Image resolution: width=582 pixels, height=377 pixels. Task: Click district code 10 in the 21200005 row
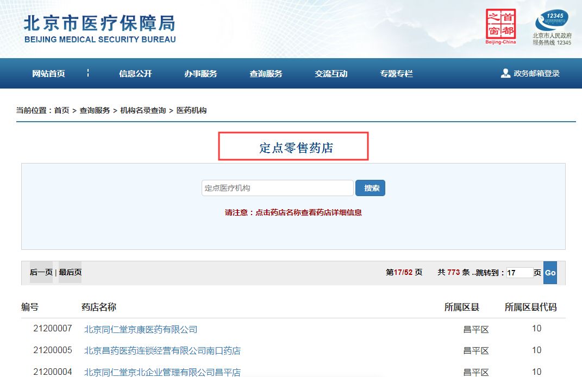point(536,350)
